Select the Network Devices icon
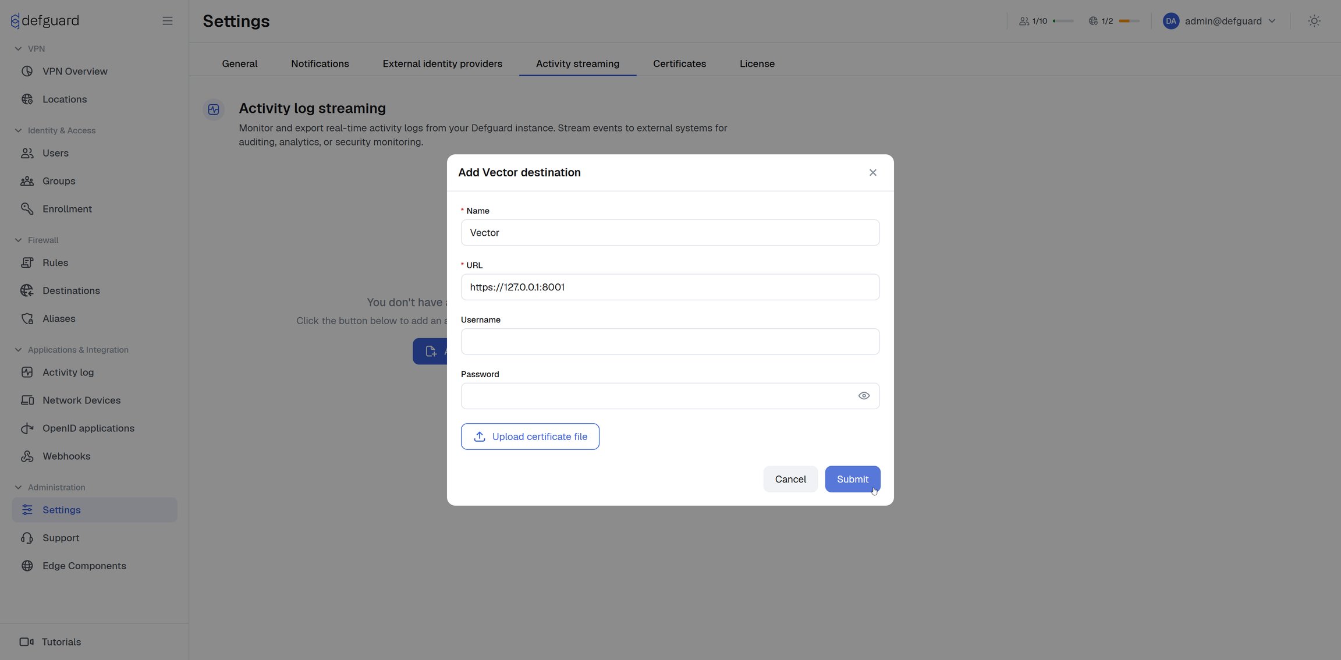Viewport: 1341px width, 660px height. click(x=27, y=400)
